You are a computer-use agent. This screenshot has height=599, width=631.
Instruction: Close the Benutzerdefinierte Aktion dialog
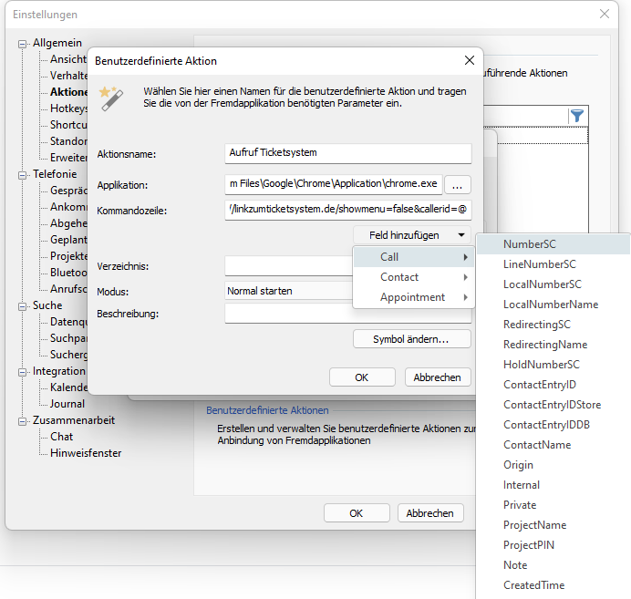coord(470,61)
